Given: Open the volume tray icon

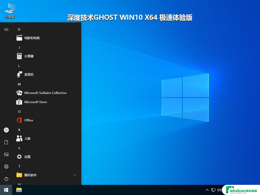Looking at the screenshot, I should 219,190.
